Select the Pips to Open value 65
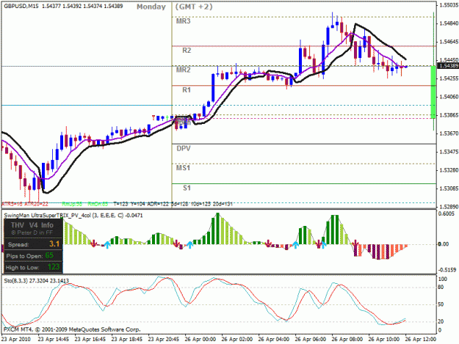 pyautogui.click(x=49, y=255)
